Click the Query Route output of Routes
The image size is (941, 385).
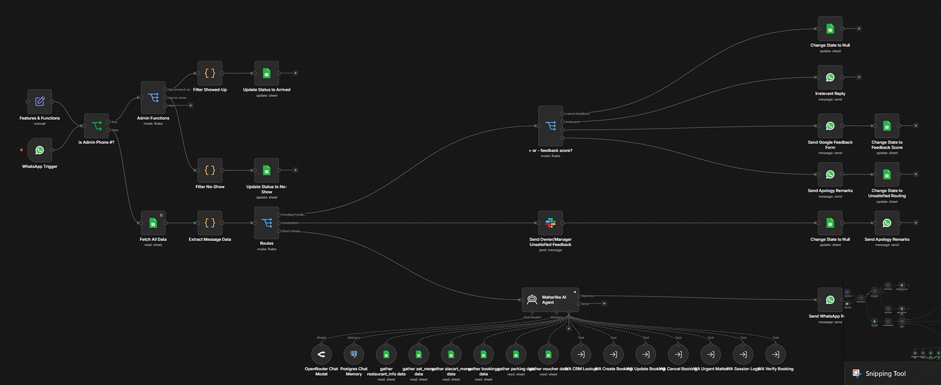click(x=279, y=231)
